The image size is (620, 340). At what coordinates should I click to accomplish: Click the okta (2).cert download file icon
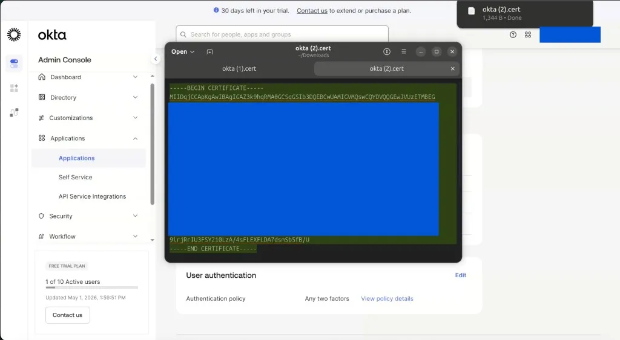(471, 11)
